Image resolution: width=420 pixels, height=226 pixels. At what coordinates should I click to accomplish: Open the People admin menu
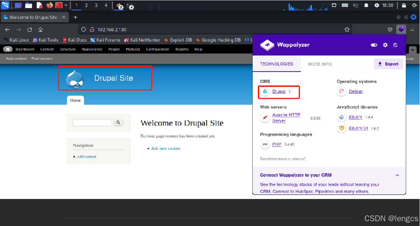pos(114,49)
